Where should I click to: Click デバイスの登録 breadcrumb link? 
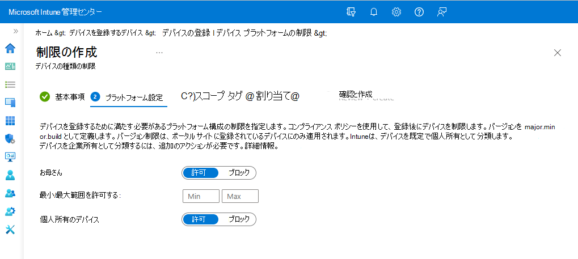186,33
